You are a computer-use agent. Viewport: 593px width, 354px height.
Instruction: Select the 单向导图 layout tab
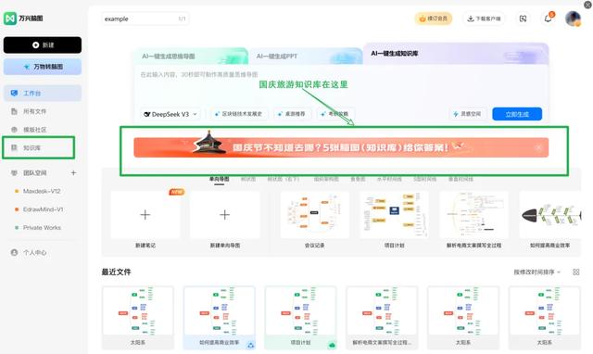(219, 179)
